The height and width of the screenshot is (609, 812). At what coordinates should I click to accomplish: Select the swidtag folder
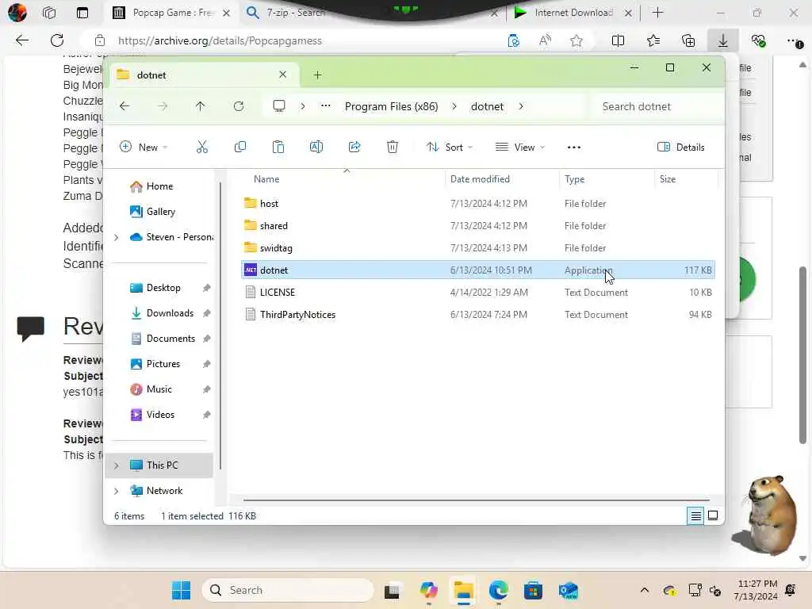click(x=477, y=248)
